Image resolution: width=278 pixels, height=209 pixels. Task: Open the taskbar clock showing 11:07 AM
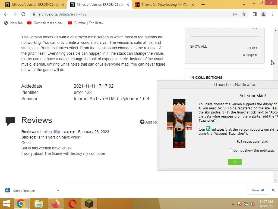pyautogui.click(x=266, y=204)
